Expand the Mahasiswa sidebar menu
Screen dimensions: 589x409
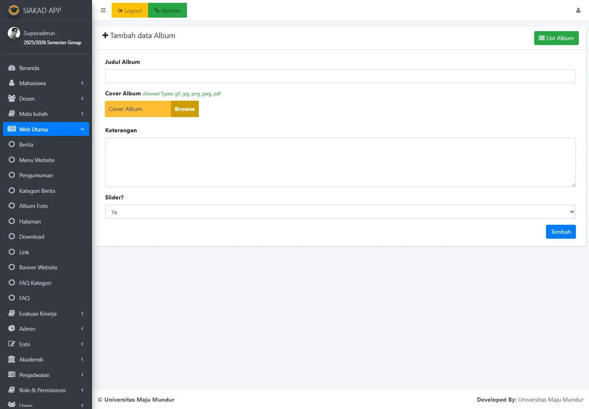pyautogui.click(x=46, y=83)
